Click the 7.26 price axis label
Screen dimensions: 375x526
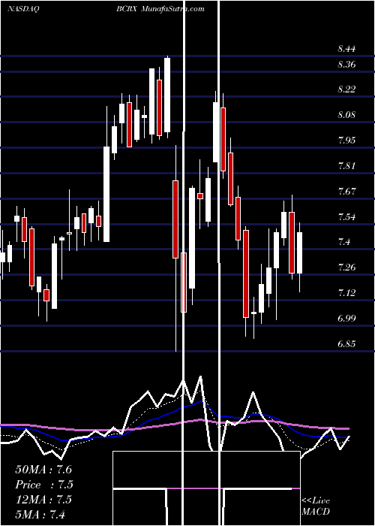pyautogui.click(x=346, y=268)
